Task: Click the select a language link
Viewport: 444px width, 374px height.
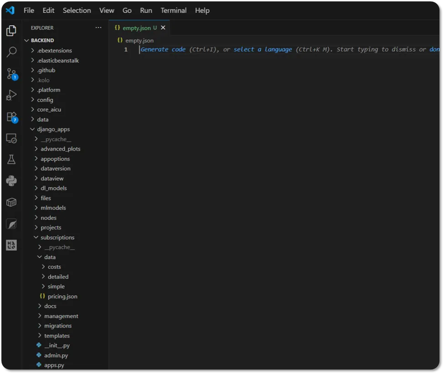Action: [x=263, y=49]
